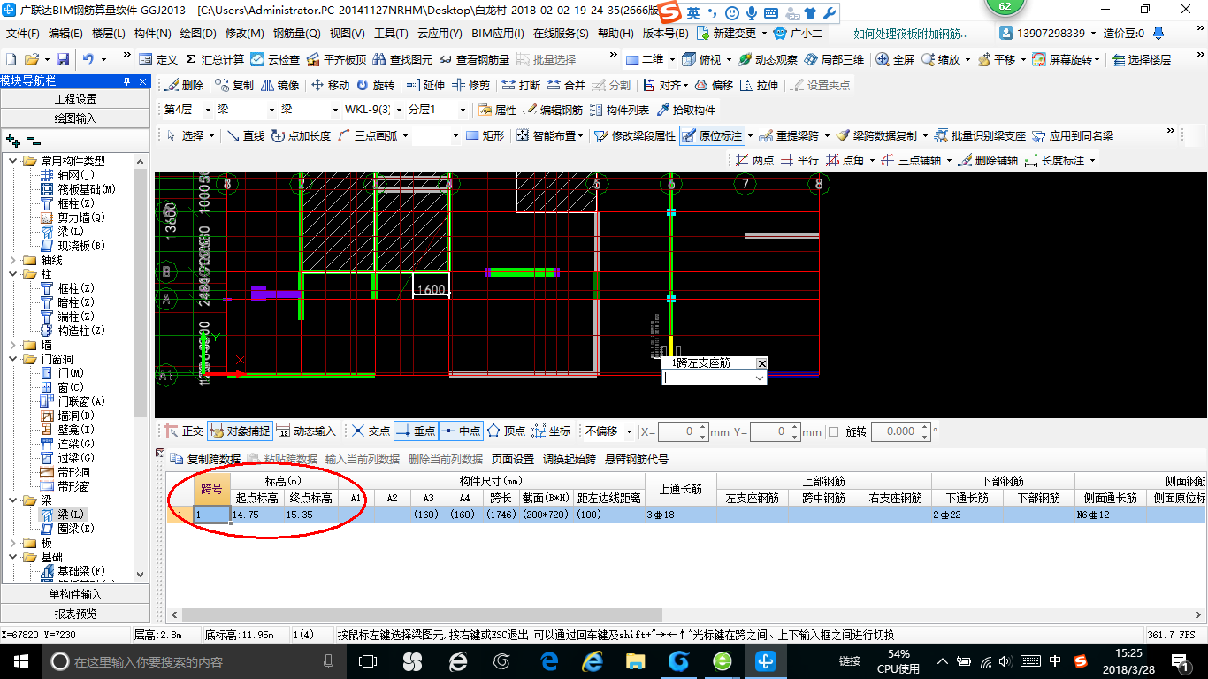Select the 拉伸 stretch tool
This screenshot has width=1208, height=679.
coord(760,86)
